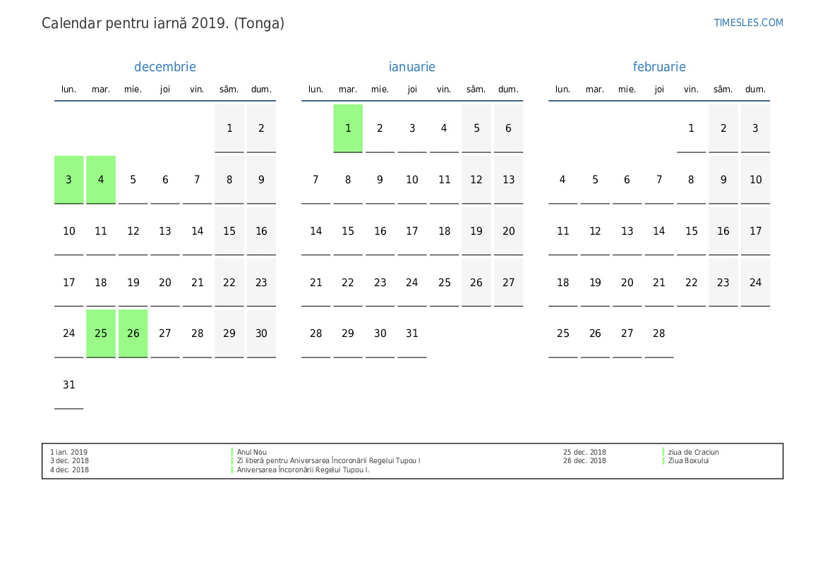Click January 19 weekend cell

pyautogui.click(x=476, y=231)
